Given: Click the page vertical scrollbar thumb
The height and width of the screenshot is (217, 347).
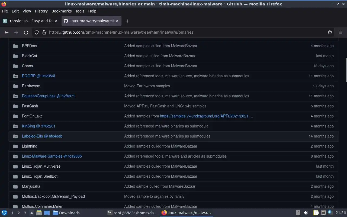Looking at the screenshot, I should [346, 70].
